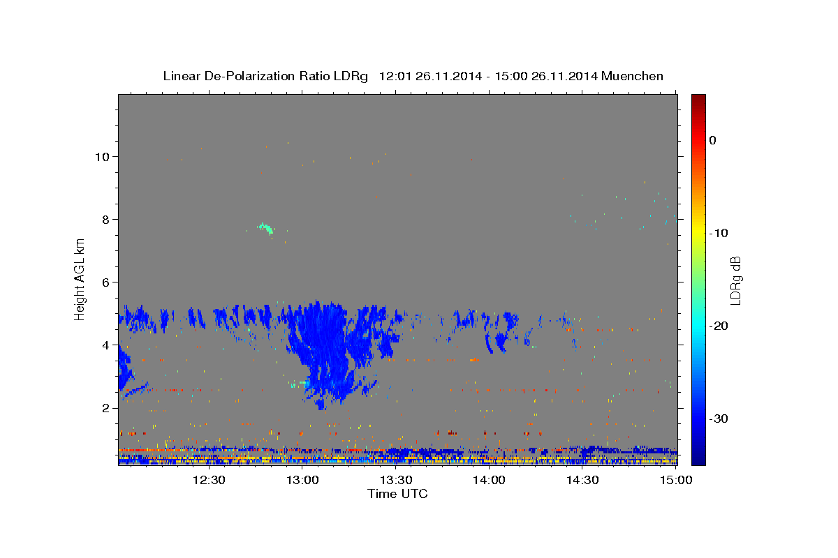Click the colorbar value -30
The width and height of the screenshot is (838, 558).
coord(719,418)
